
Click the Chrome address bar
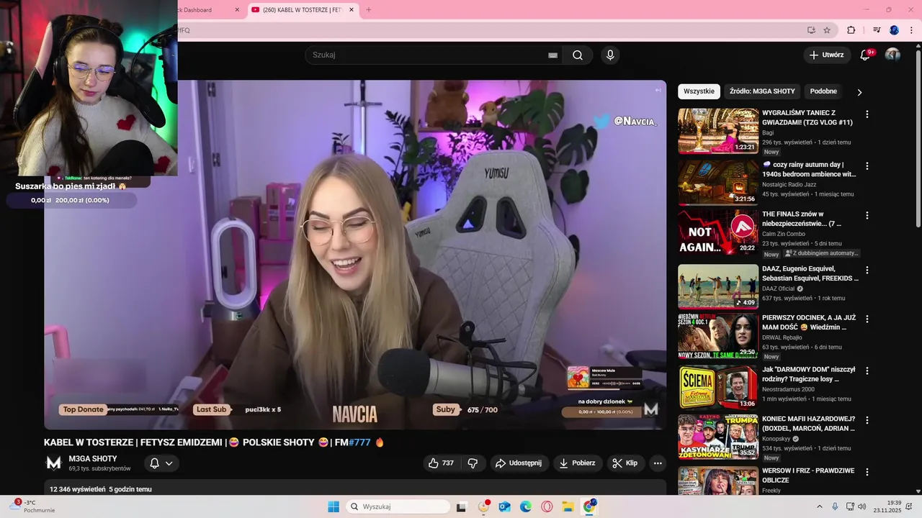[490, 30]
